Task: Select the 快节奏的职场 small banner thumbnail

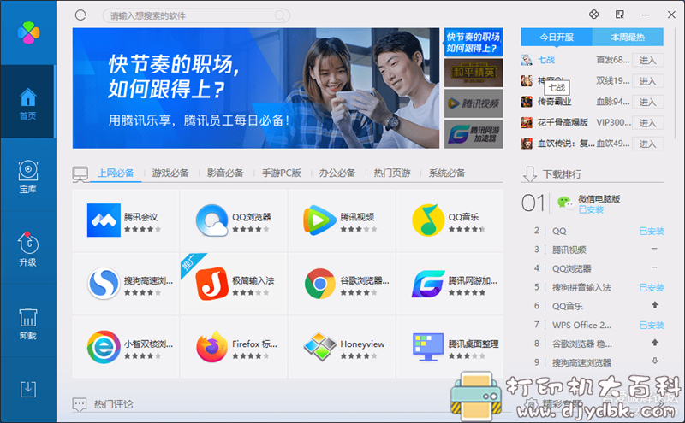Action: click(474, 43)
